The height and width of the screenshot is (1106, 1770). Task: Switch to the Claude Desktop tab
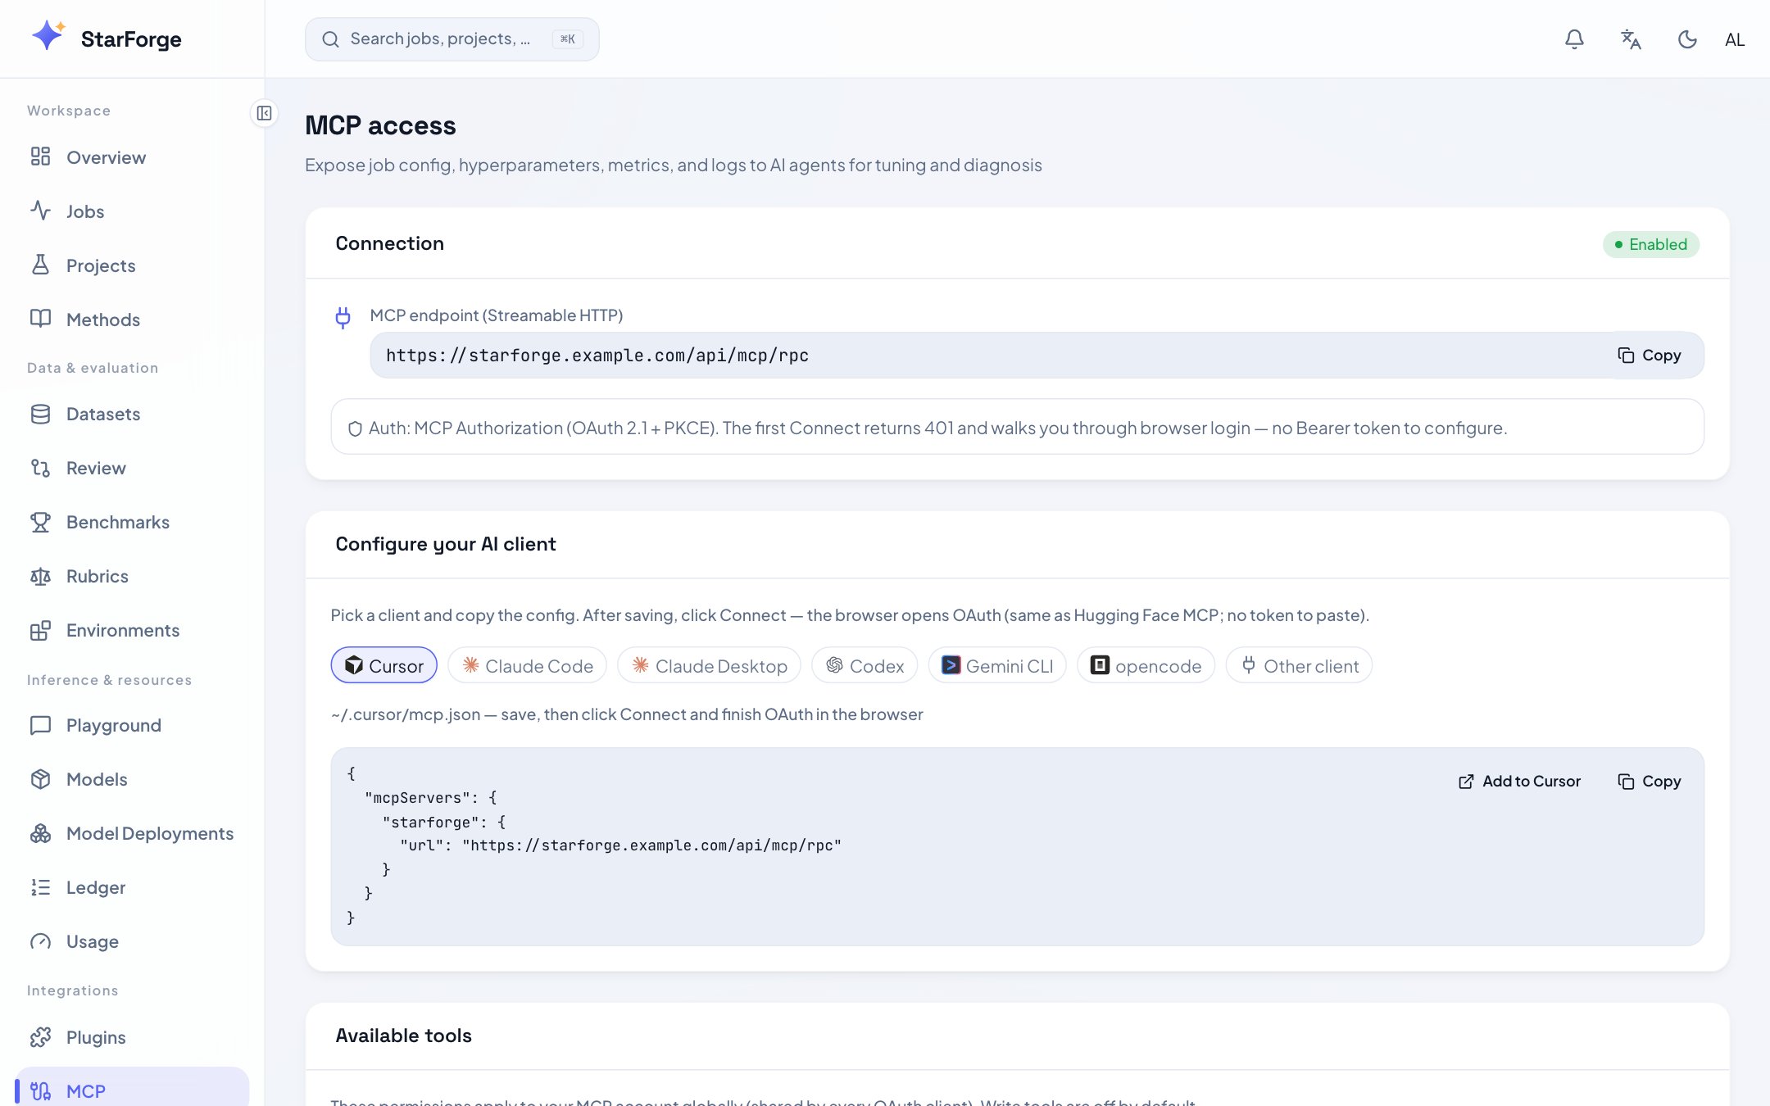(x=709, y=665)
